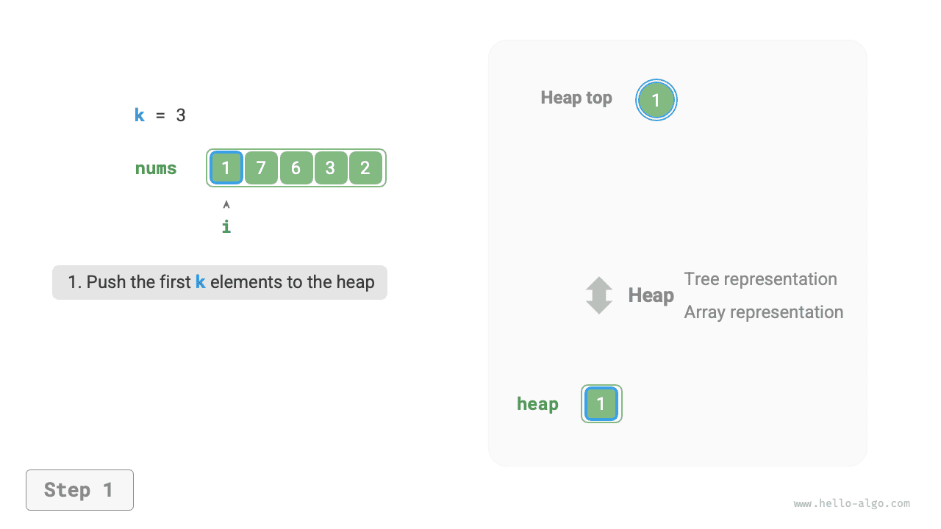Select the nums cell with value 3

pos(330,168)
